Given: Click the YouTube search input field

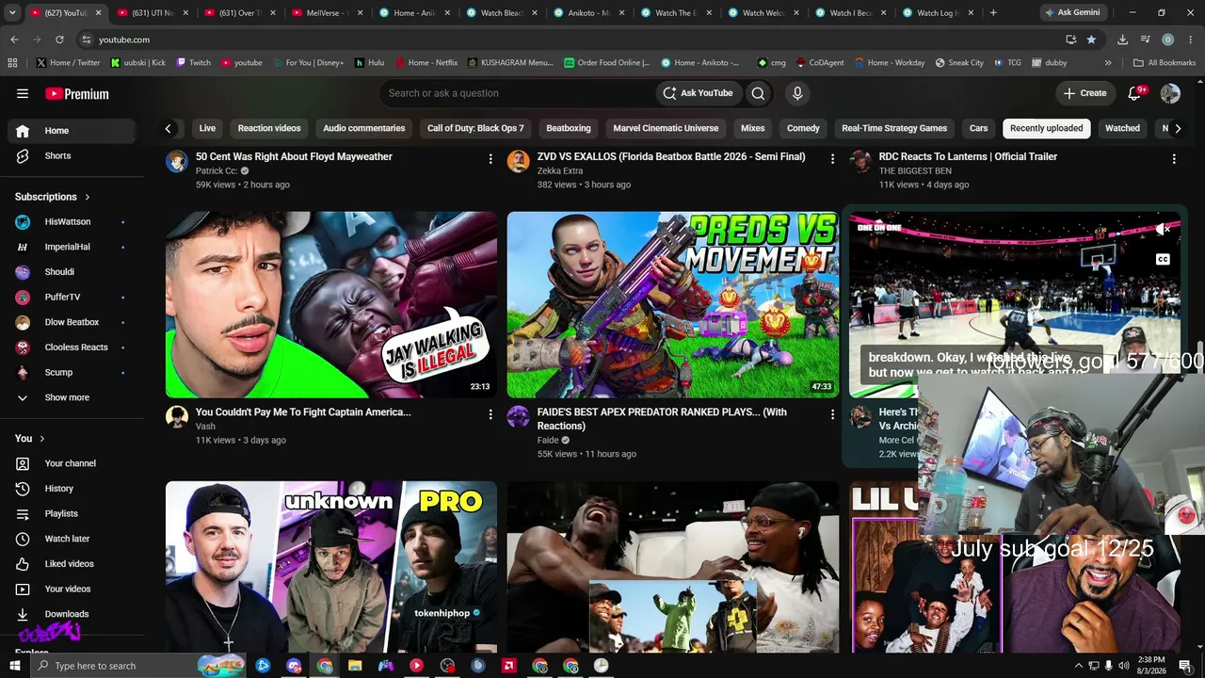Looking at the screenshot, I should (517, 93).
